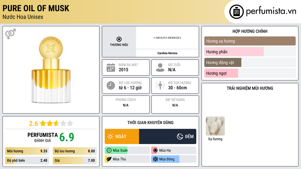Screen dimensions: 301x169
Task: Click the Mùa Thu leaf icon
Action: 108,159
